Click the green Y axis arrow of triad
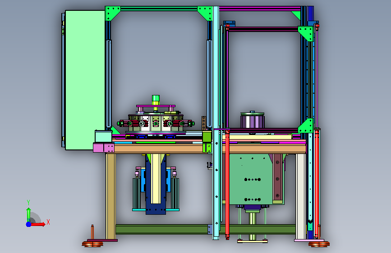The width and height of the screenshot is (391, 253). pos(28,215)
